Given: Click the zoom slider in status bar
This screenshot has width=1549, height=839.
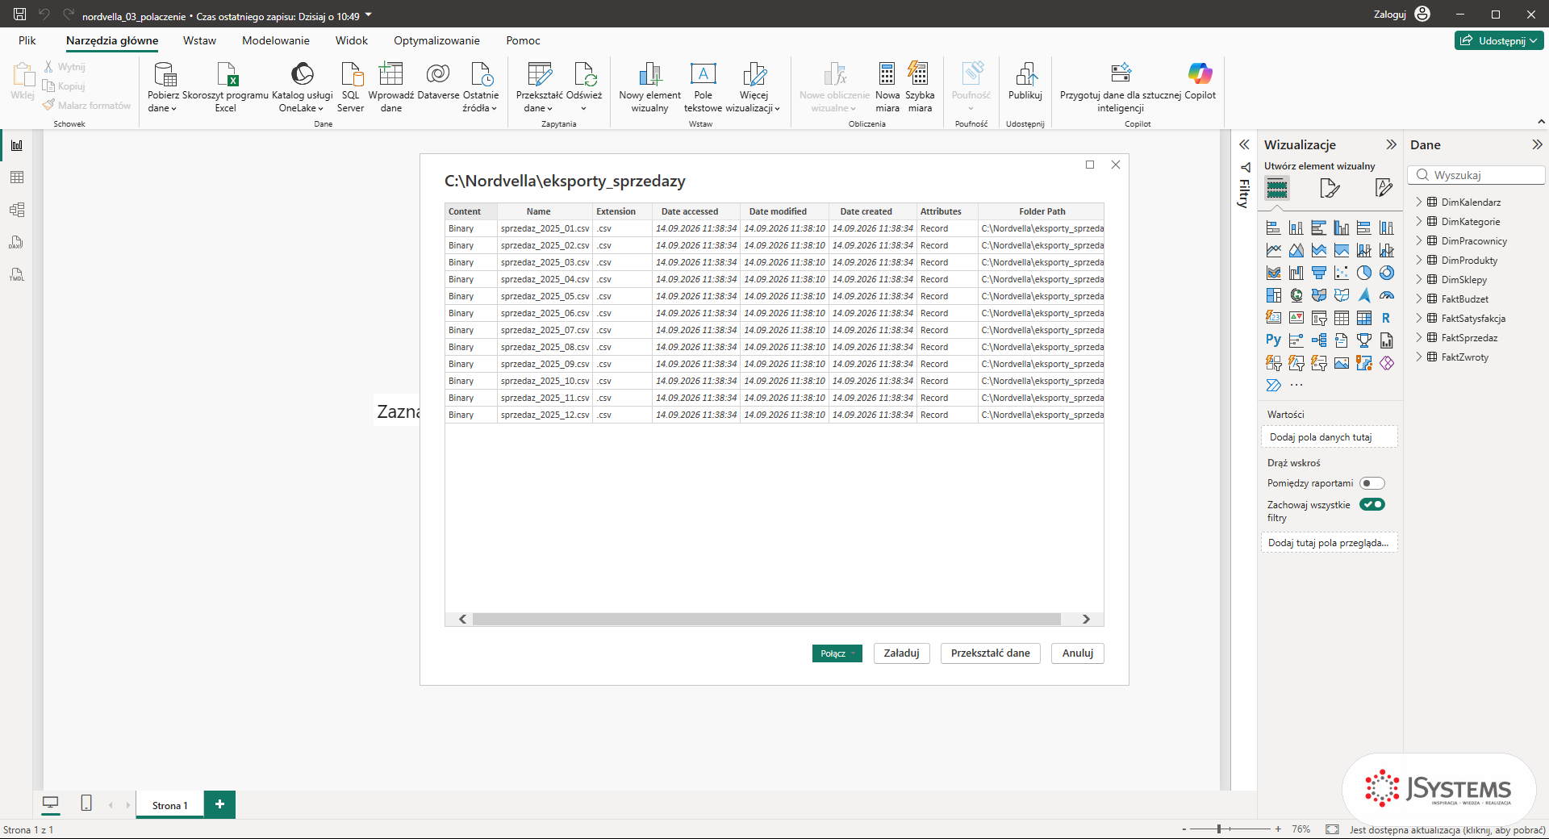Looking at the screenshot, I should pos(1230,829).
